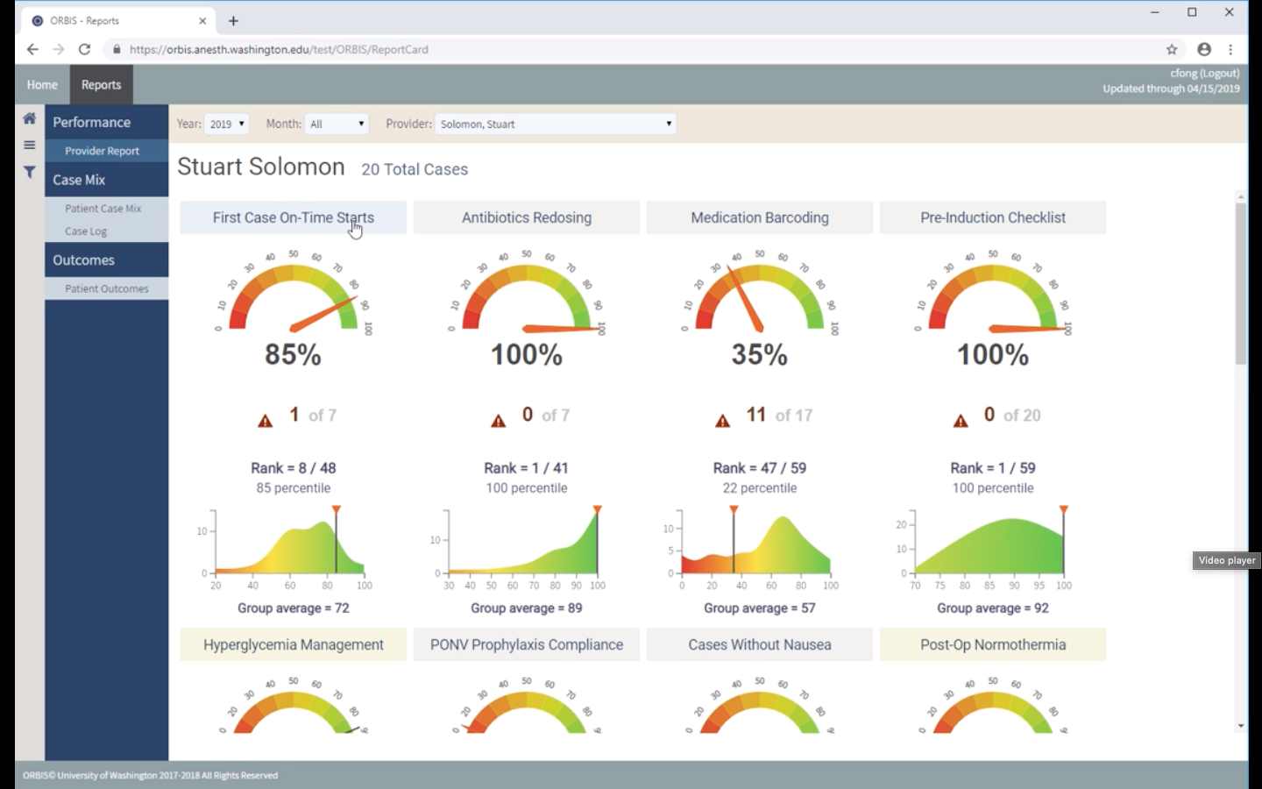Click Medication Barcoding metric header
1262x789 pixels.
[760, 217]
